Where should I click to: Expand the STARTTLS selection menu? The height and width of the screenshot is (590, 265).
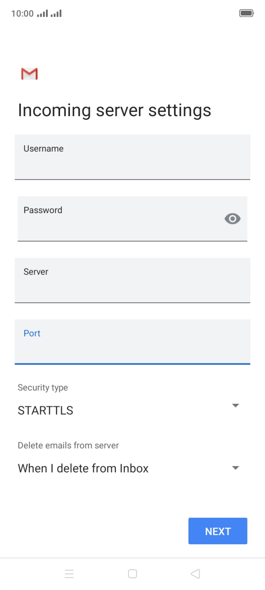coord(235,405)
